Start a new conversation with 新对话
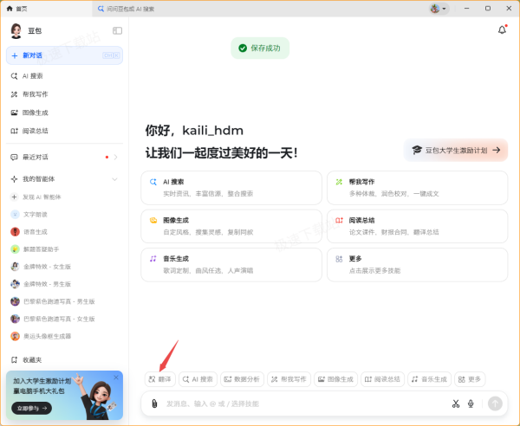520x426 pixels. [64, 55]
